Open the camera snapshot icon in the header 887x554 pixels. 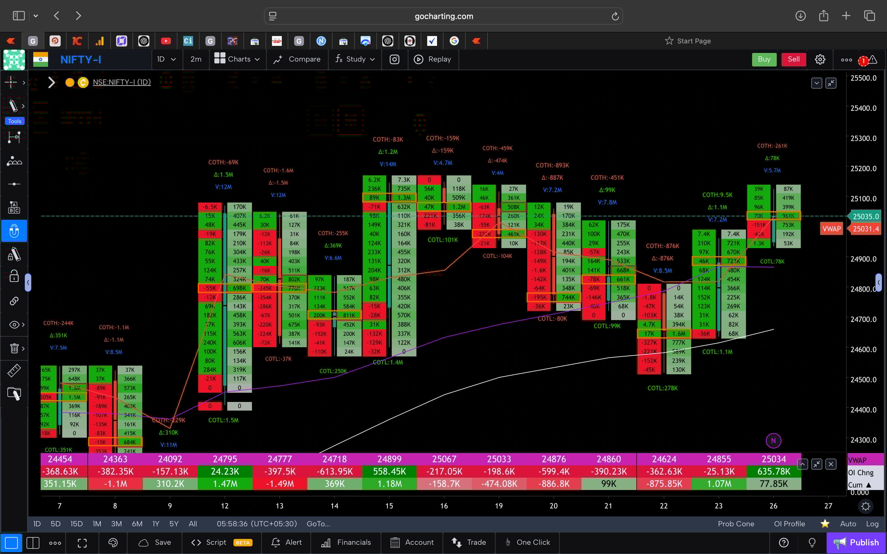(394, 59)
